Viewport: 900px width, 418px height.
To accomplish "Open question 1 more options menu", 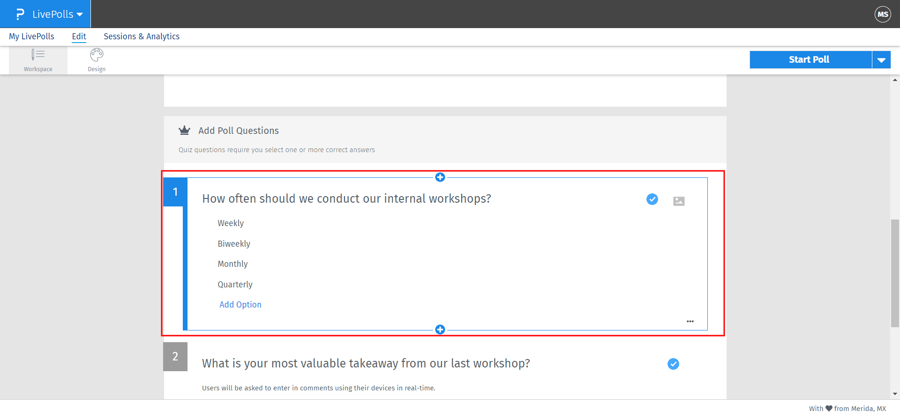I will pyautogui.click(x=690, y=322).
